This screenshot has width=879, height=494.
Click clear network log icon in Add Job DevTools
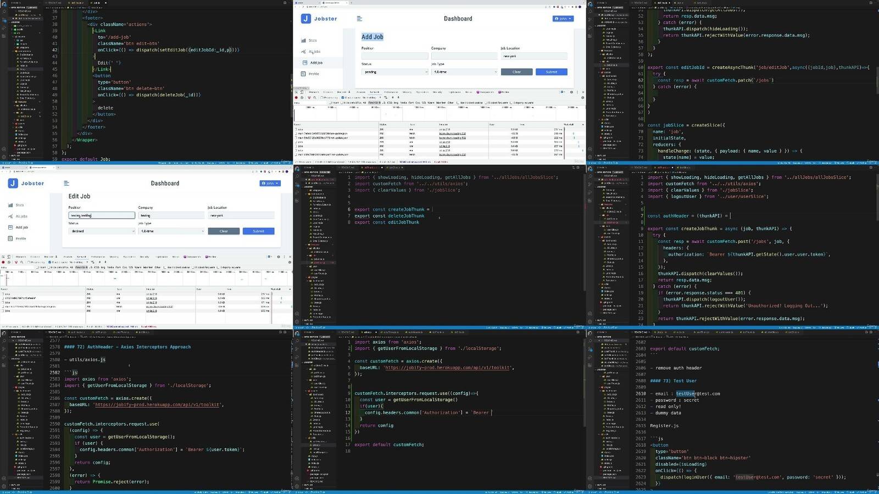tap(302, 97)
